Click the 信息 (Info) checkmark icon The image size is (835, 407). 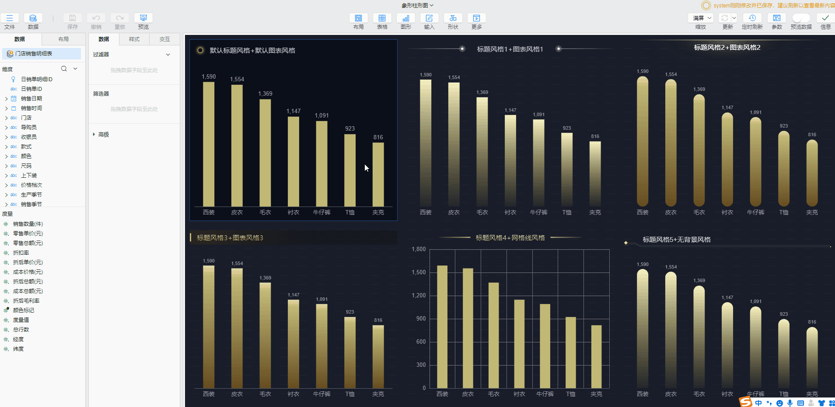825,18
